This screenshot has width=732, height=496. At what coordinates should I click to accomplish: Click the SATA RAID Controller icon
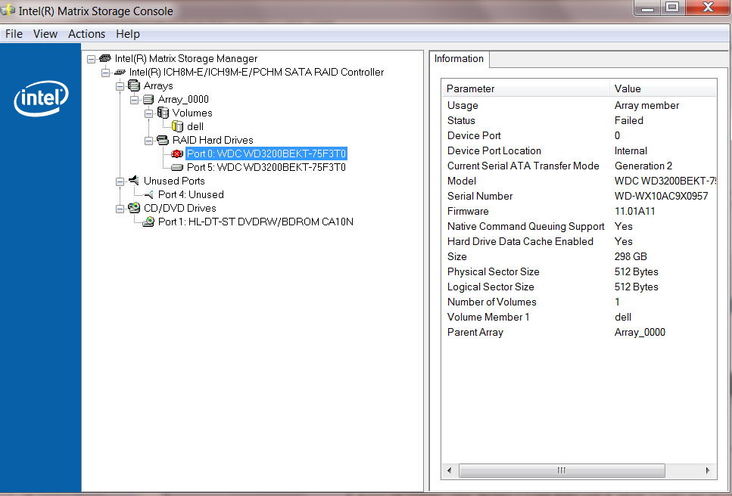120,73
